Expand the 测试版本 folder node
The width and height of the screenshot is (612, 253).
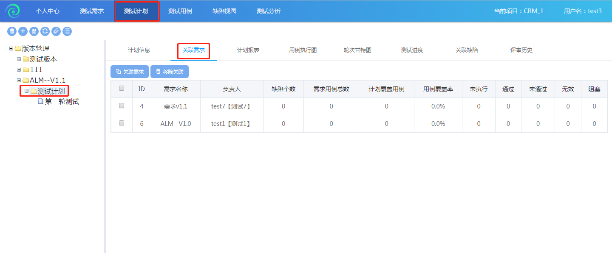tap(19, 59)
